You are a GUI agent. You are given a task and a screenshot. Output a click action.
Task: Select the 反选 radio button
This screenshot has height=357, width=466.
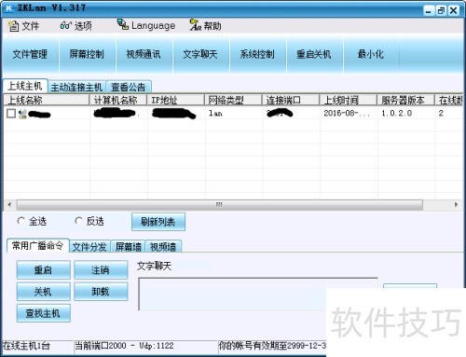pos(78,221)
